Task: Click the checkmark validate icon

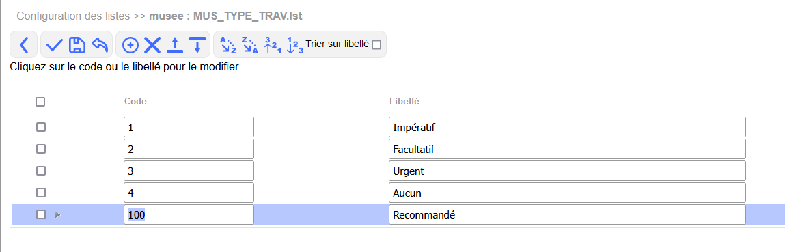Action: click(55, 45)
